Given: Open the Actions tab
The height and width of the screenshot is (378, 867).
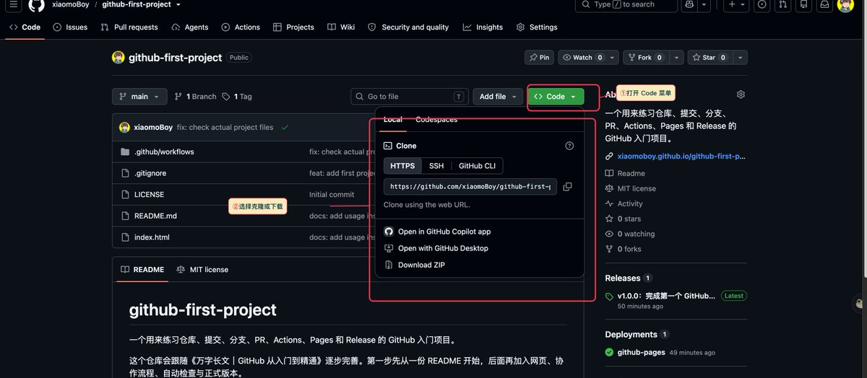Looking at the screenshot, I should (x=241, y=27).
